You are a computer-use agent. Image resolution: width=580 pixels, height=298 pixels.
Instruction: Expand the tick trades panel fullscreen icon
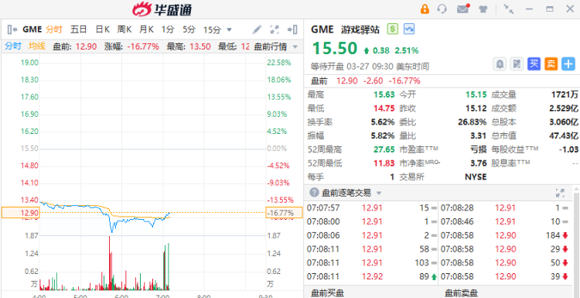560,193
